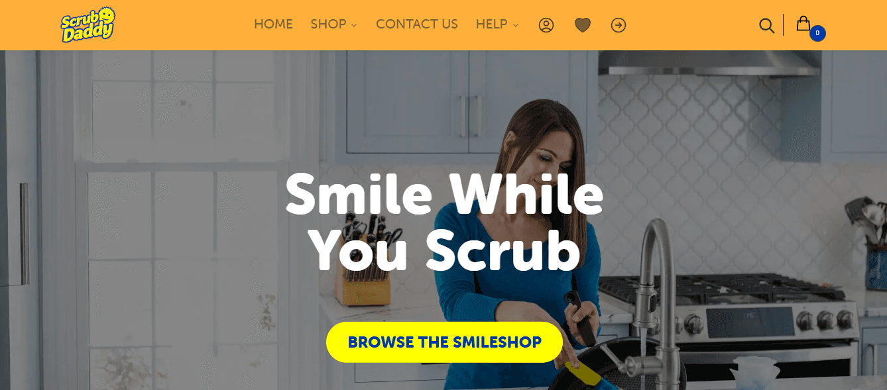Open the shopping bag cart icon
The height and width of the screenshot is (390, 887).
(803, 23)
